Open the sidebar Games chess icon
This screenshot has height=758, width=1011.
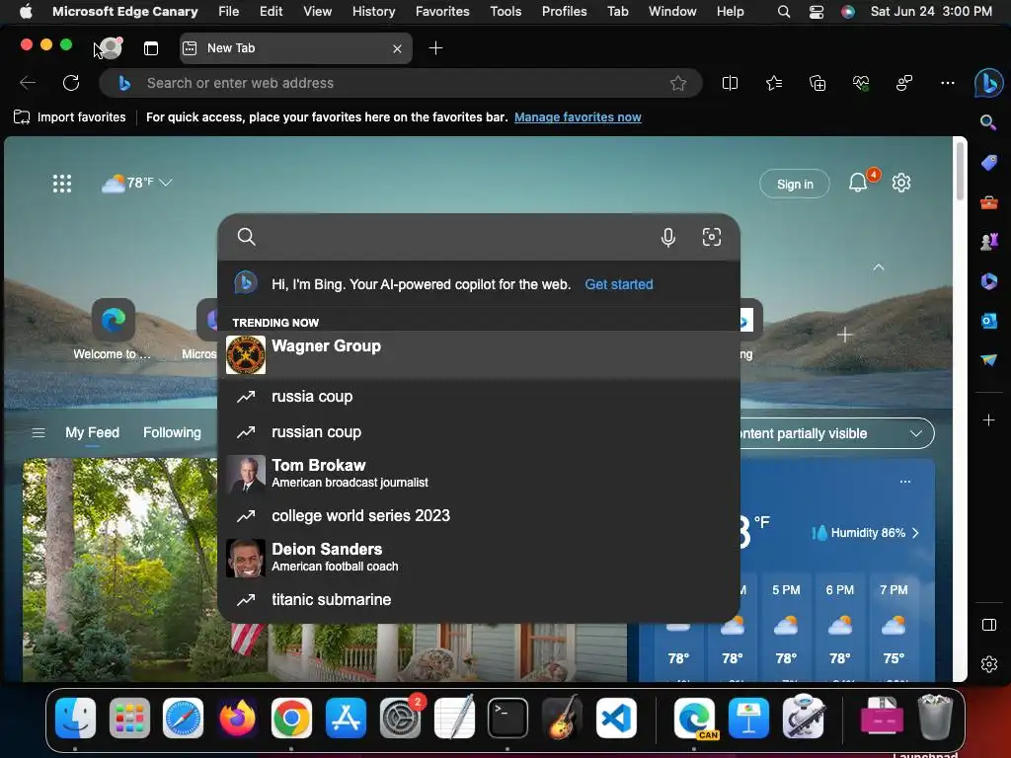coord(988,242)
